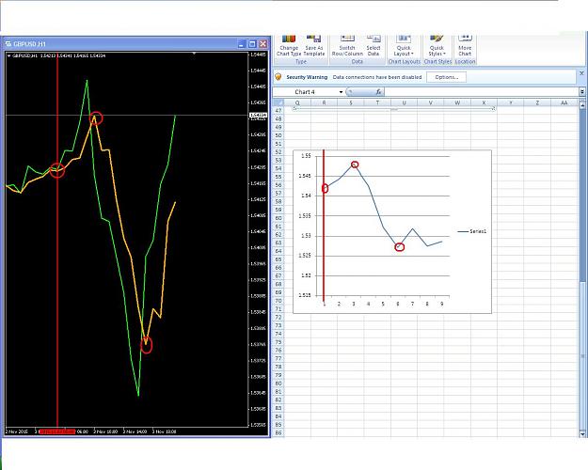588x470 pixels.
Task: Click the 2 Nov 2015 date label
Action: coord(17,431)
